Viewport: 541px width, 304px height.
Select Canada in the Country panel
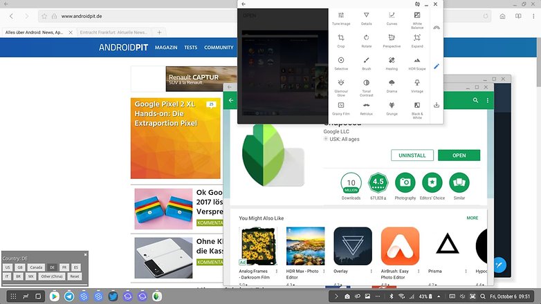(x=36, y=267)
